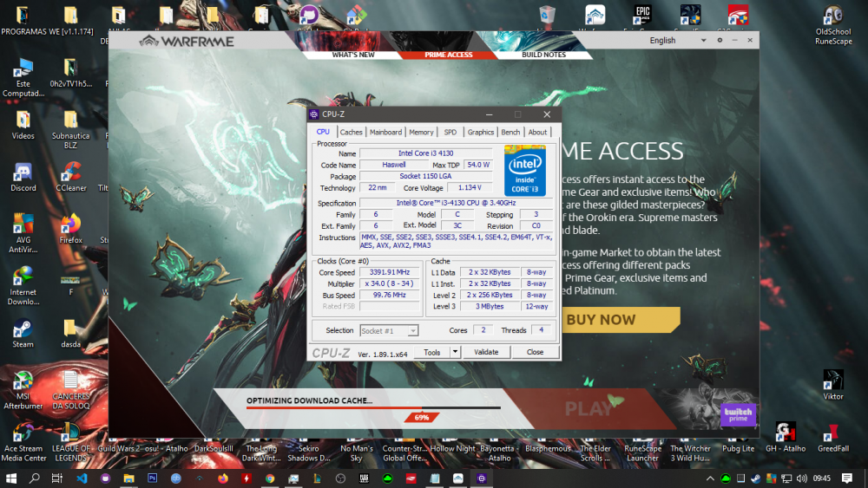Image resolution: width=868 pixels, height=488 pixels.
Task: Show hidden system tray icons
Action: click(710, 478)
